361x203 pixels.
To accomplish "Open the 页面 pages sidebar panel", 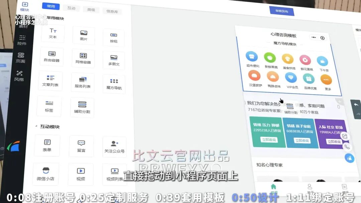I will (x=21, y=58).
